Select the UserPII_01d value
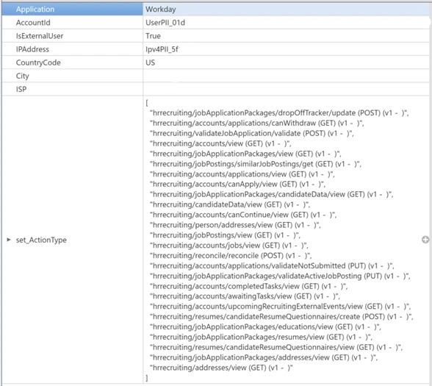This screenshot has height=386, width=432. [x=165, y=23]
